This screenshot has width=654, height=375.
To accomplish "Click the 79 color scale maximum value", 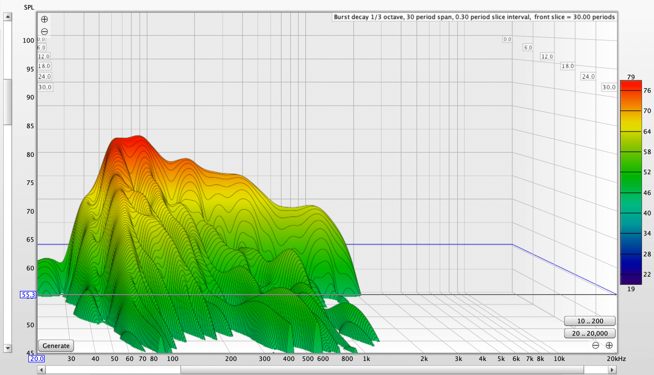I will 631,77.
